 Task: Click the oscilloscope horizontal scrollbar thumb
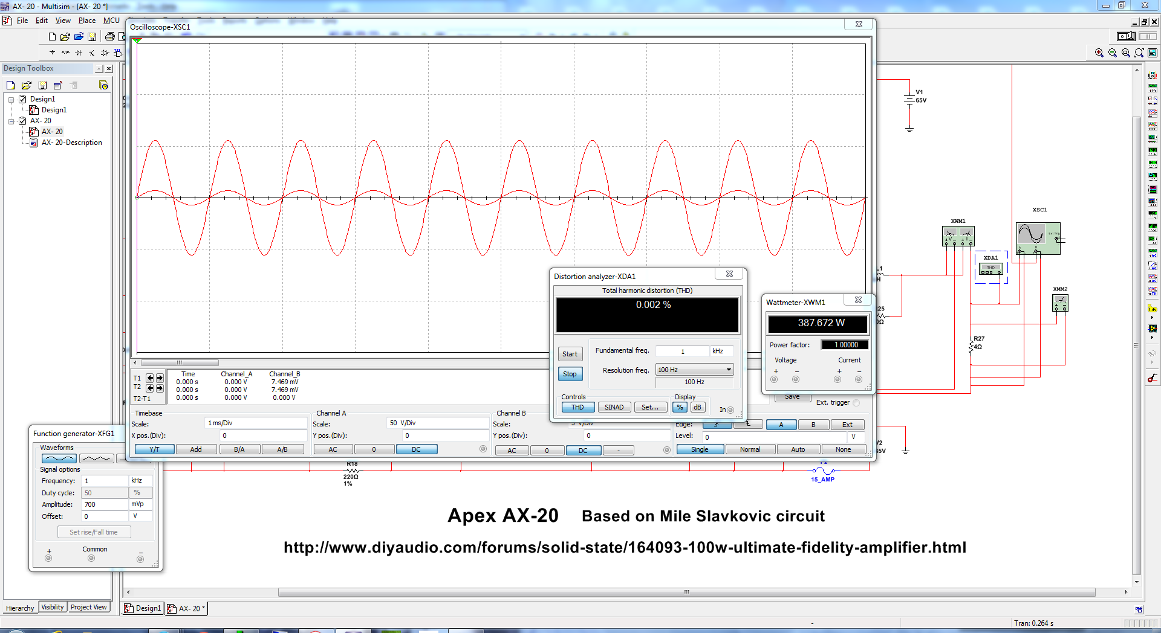click(180, 362)
